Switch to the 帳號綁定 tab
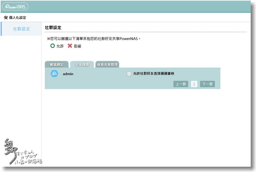256x172 pixels. pos(56,65)
